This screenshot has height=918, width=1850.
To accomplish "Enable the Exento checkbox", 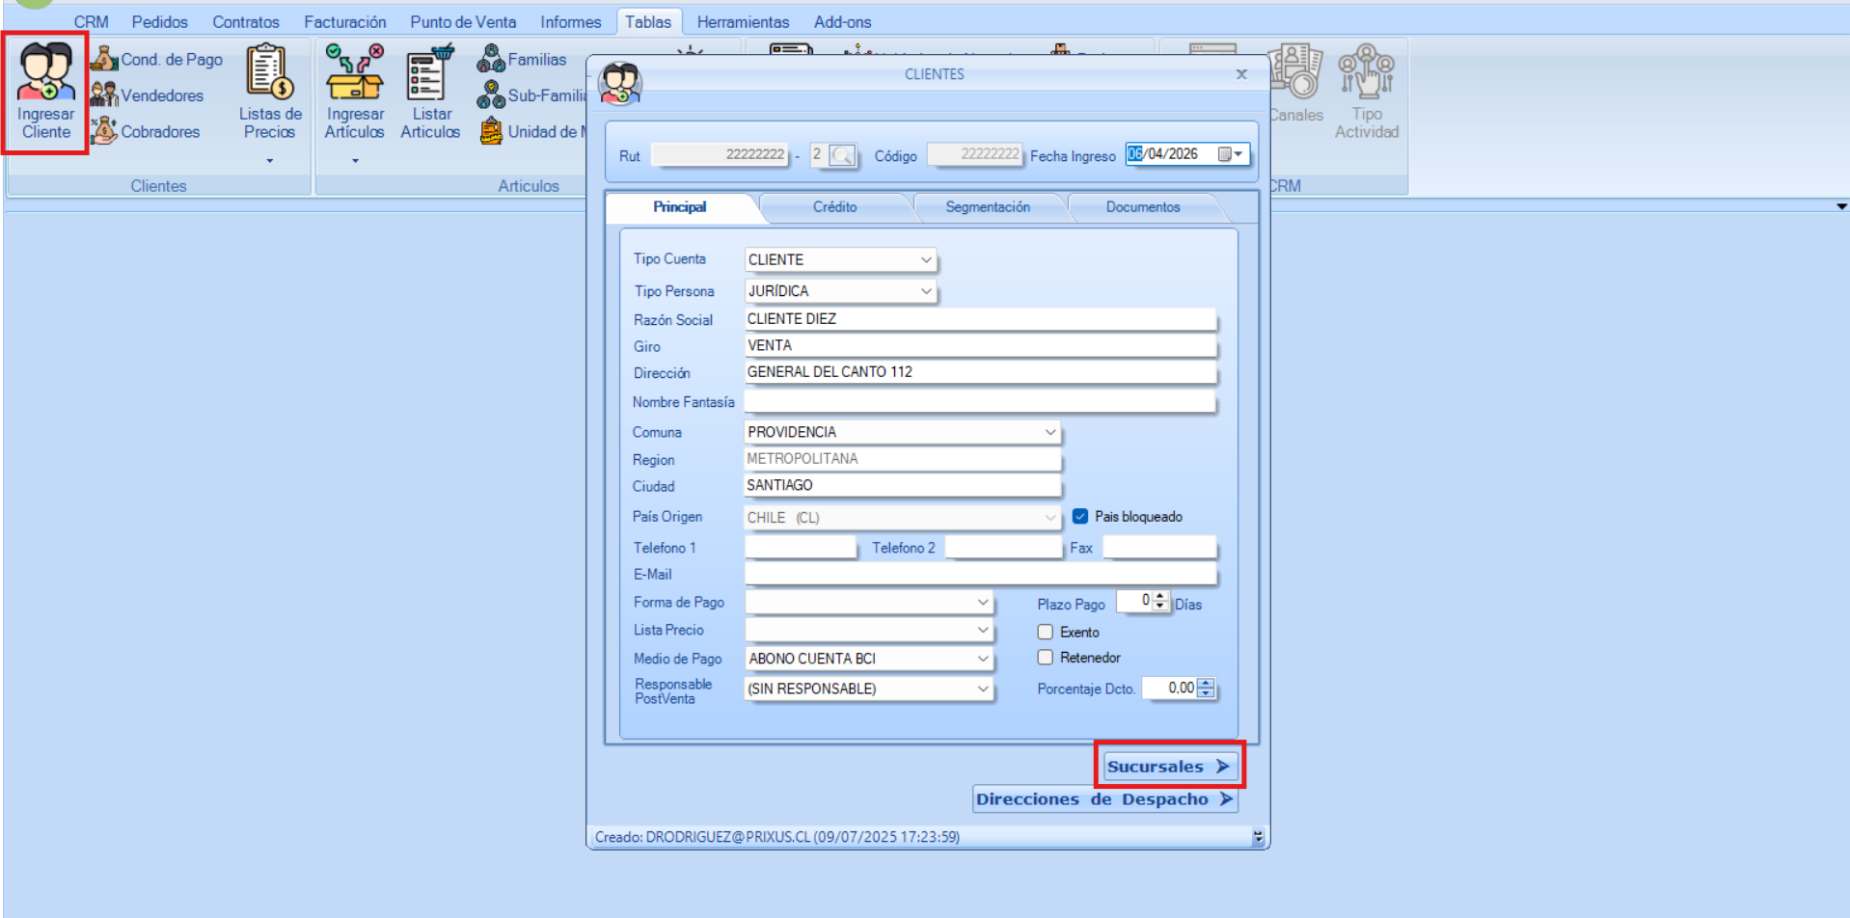I will pos(1046,633).
